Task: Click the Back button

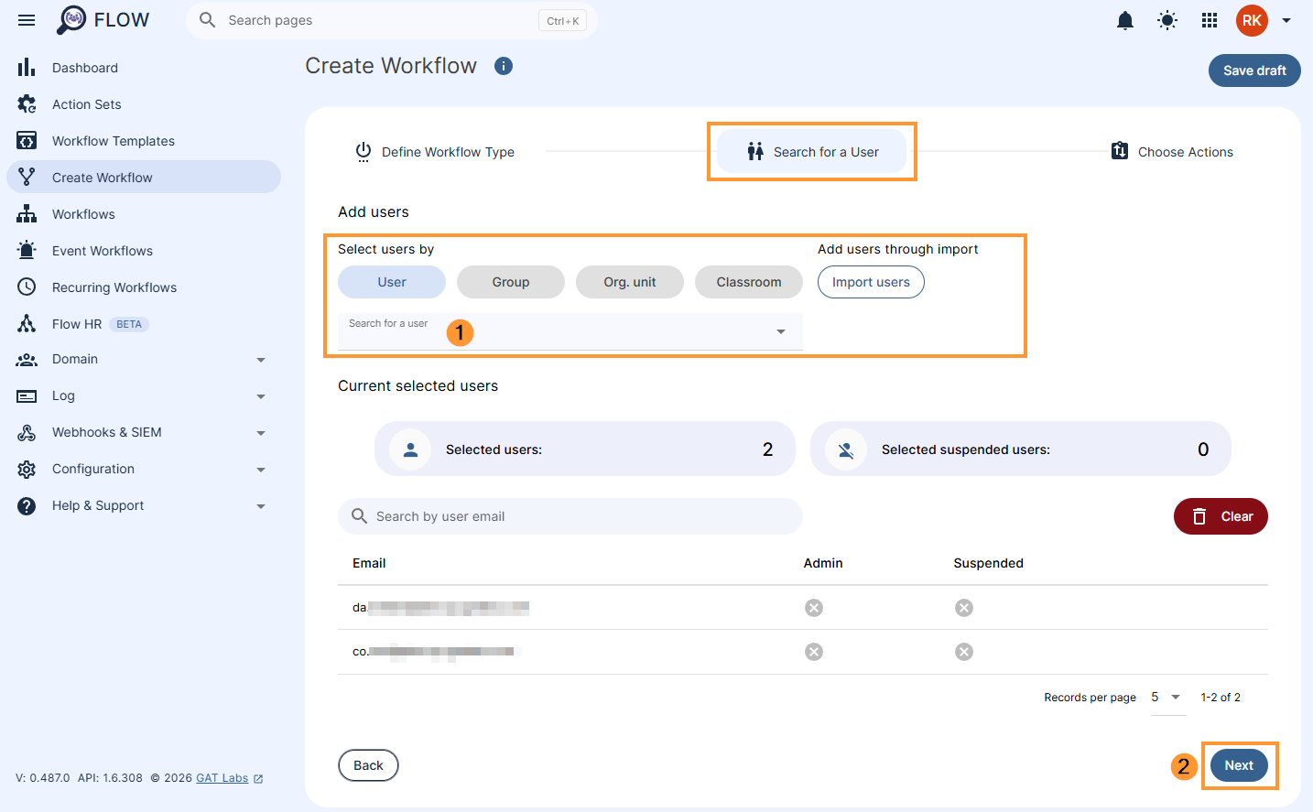Action: pos(368,765)
